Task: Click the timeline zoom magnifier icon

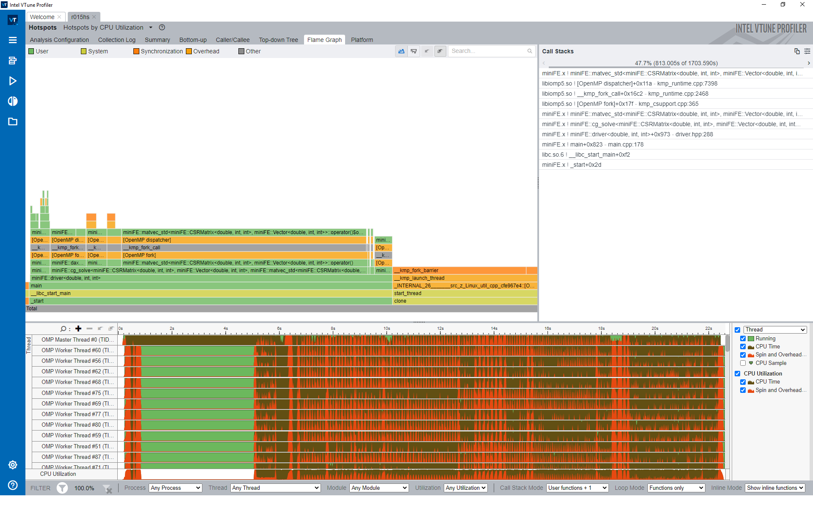Action: 63,329
